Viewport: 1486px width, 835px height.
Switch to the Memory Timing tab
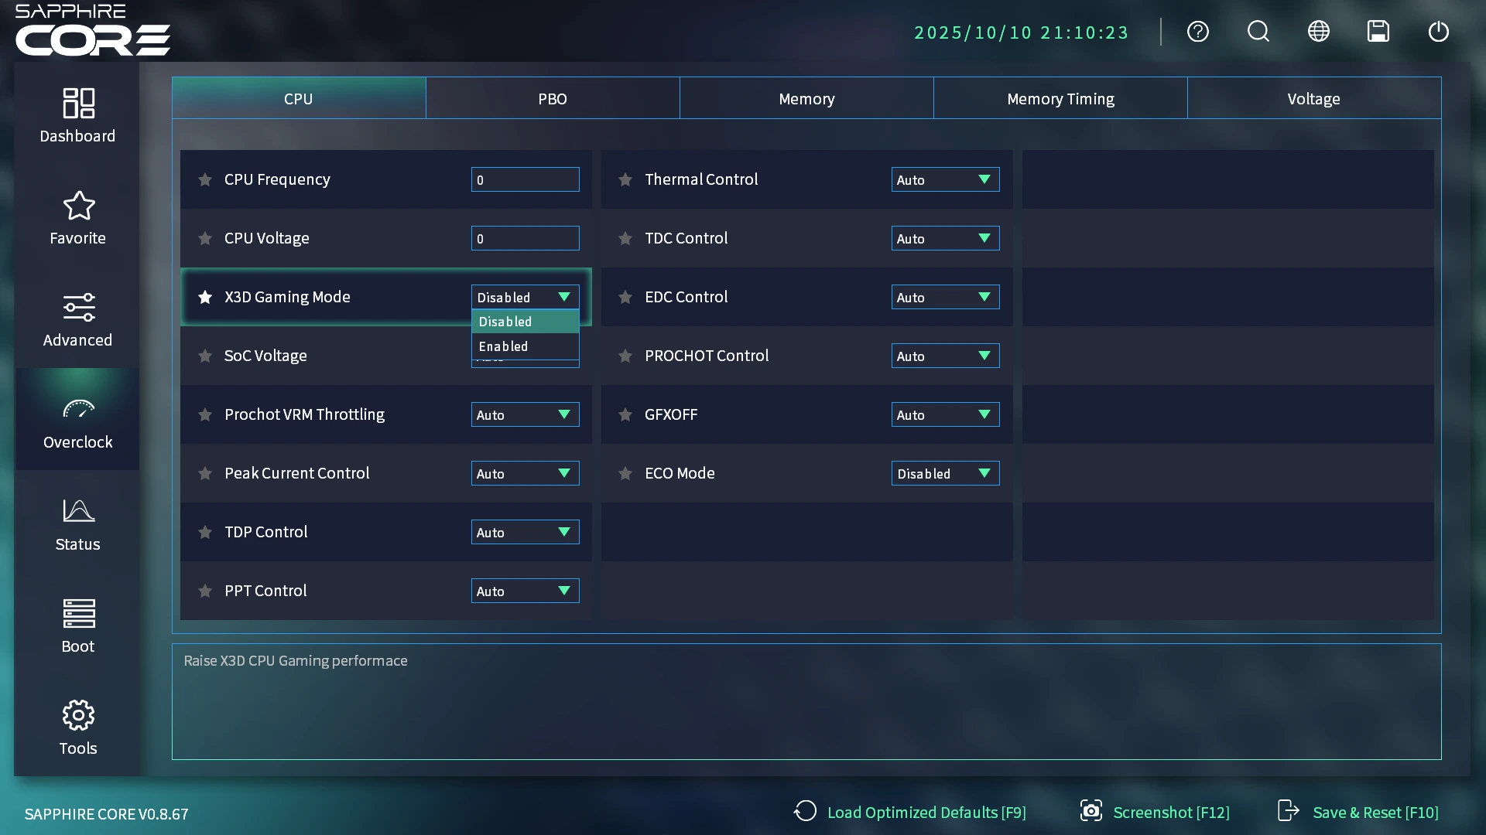click(1060, 98)
